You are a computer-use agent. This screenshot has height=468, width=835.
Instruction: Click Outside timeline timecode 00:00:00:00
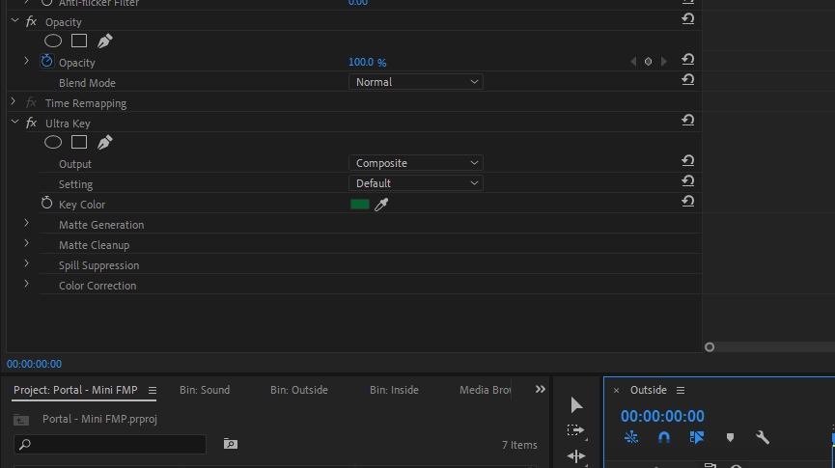pyautogui.click(x=662, y=416)
